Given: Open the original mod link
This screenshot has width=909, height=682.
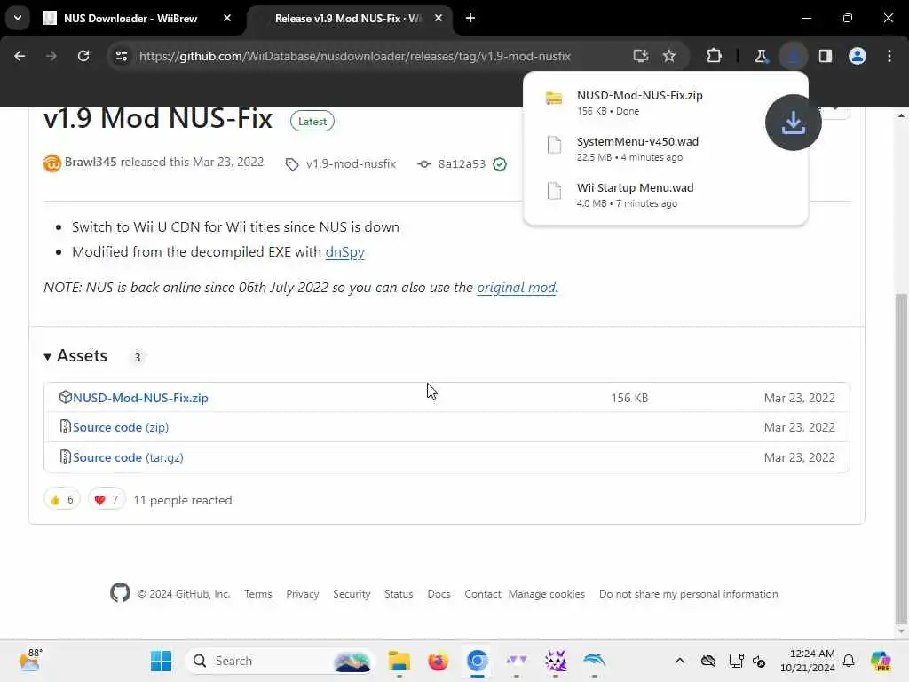Looking at the screenshot, I should (x=516, y=287).
